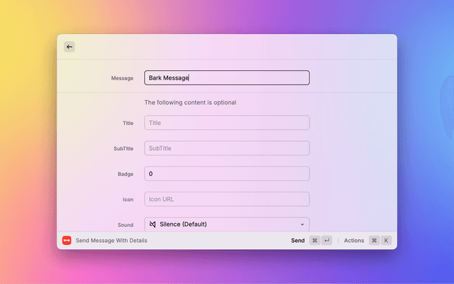Click the Sound field label
The image size is (454, 284).
pyautogui.click(x=125, y=225)
